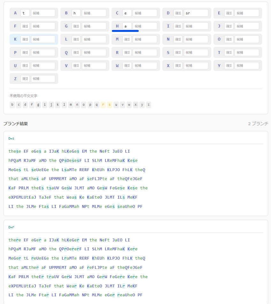Viewport: 271px width, 304px height.
Task: Click the unused letter chip 'b'
Action: tap(12, 105)
